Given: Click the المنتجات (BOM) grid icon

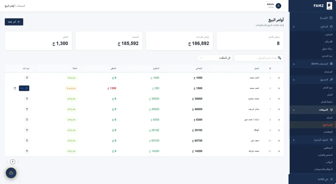Looking at the screenshot, I should point(331,64).
